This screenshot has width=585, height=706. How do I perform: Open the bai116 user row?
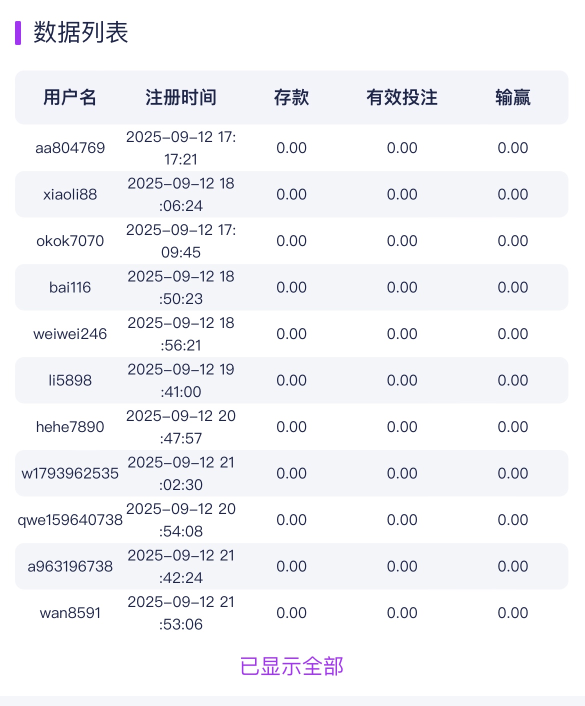click(x=70, y=287)
